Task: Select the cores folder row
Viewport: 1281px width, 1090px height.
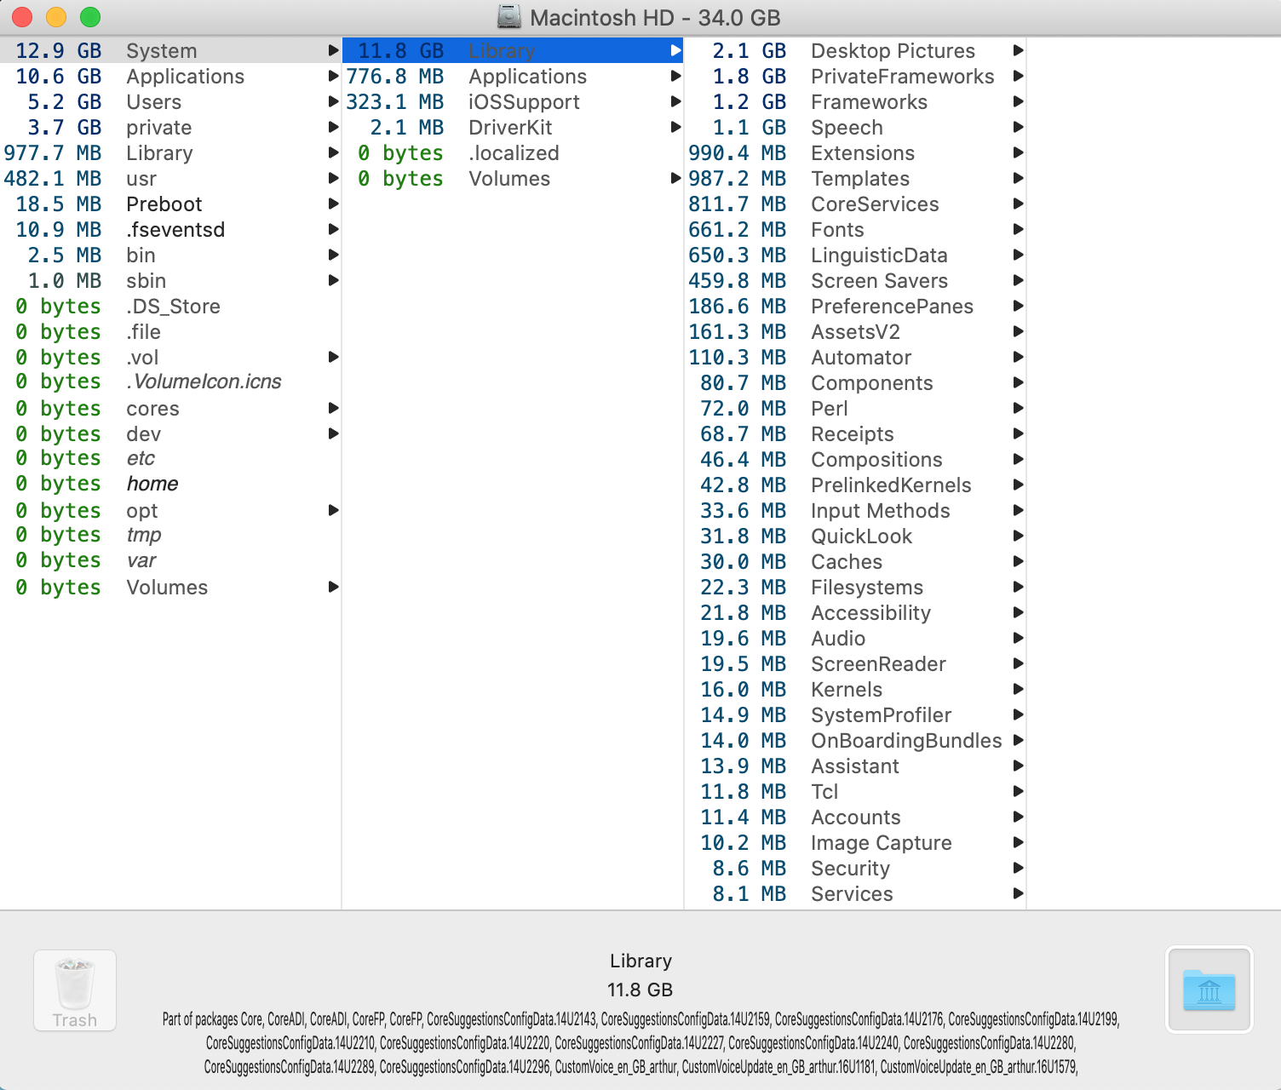Action: [170, 409]
